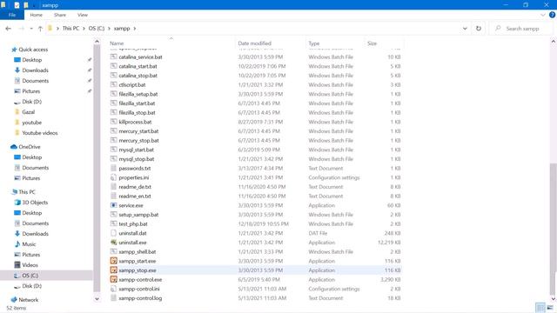Click the Search xampp field
557x313 pixels.
pyautogui.click(x=520, y=29)
